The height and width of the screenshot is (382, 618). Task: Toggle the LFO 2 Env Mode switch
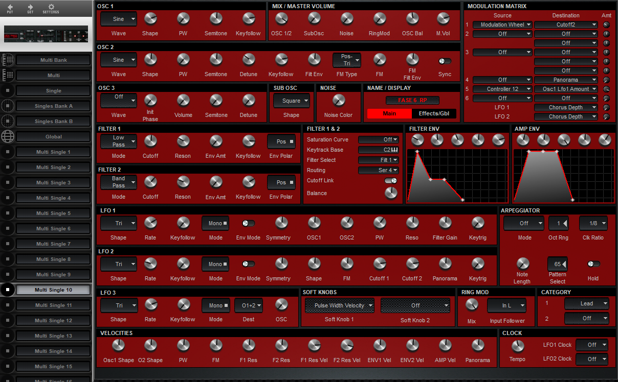click(249, 264)
